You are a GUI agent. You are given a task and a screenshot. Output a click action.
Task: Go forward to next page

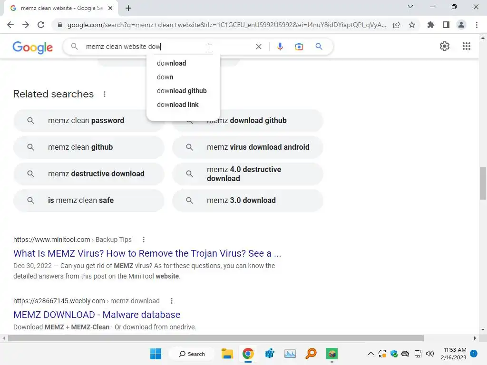coord(26,25)
